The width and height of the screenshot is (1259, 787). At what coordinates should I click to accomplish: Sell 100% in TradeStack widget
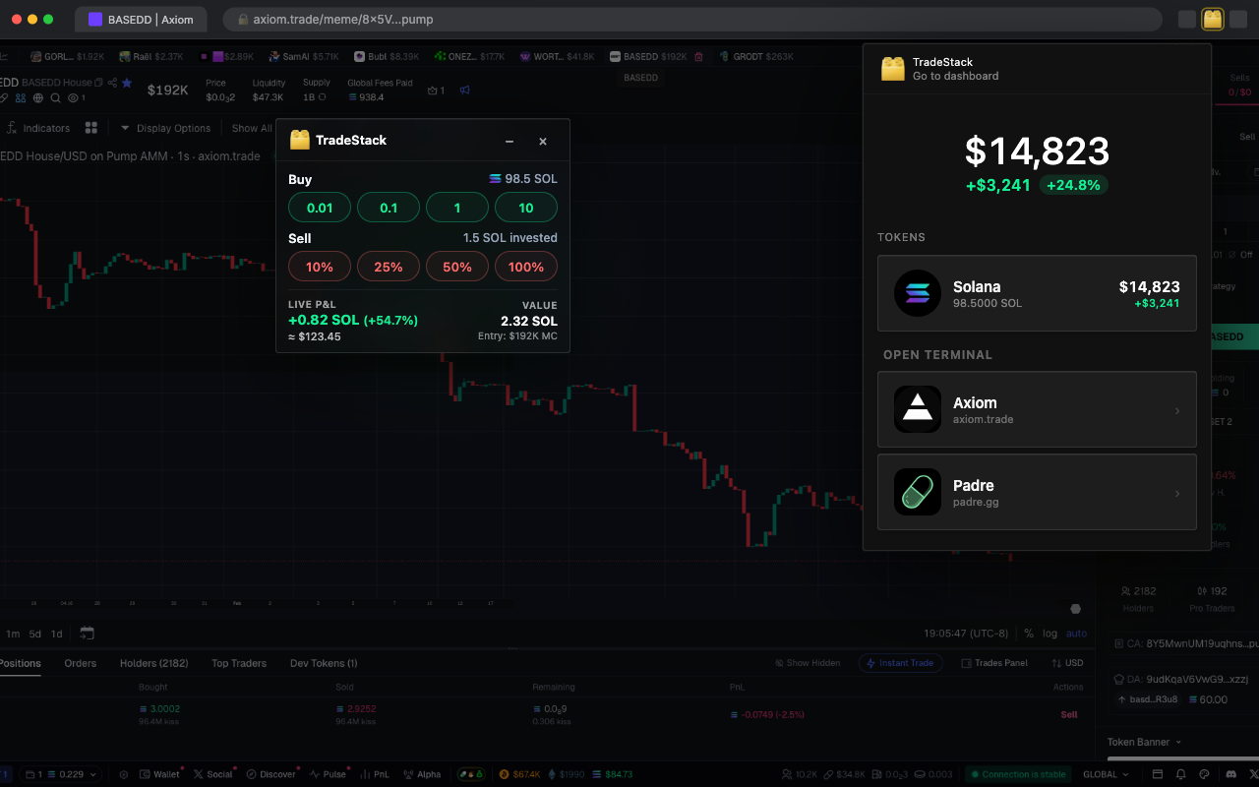click(526, 267)
